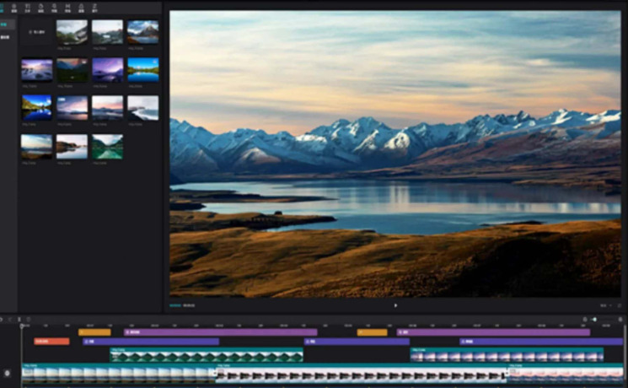The width and height of the screenshot is (628, 388).
Task: Click the icon left of zoom slider
Action: tap(585, 320)
